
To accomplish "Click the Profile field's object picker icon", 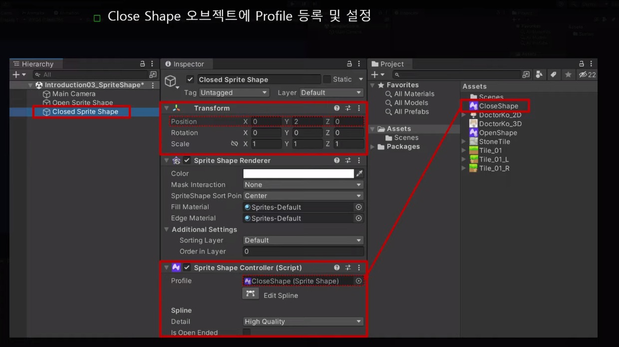I will 359,281.
